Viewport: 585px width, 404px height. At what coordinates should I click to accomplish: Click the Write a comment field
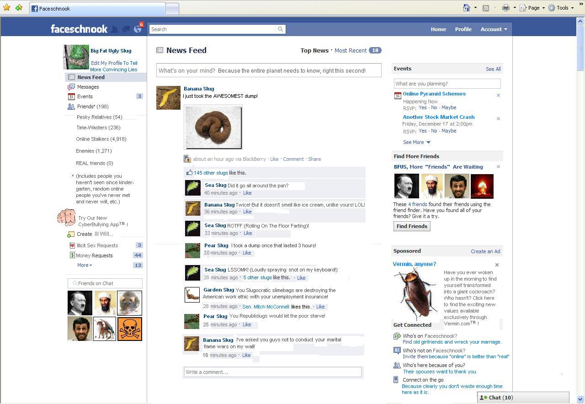click(272, 372)
